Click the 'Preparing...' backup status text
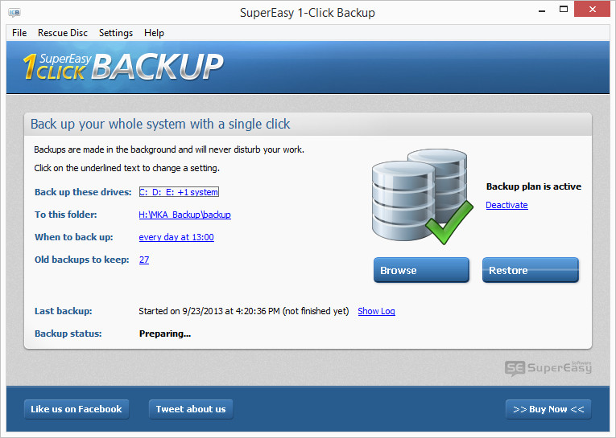 click(165, 334)
